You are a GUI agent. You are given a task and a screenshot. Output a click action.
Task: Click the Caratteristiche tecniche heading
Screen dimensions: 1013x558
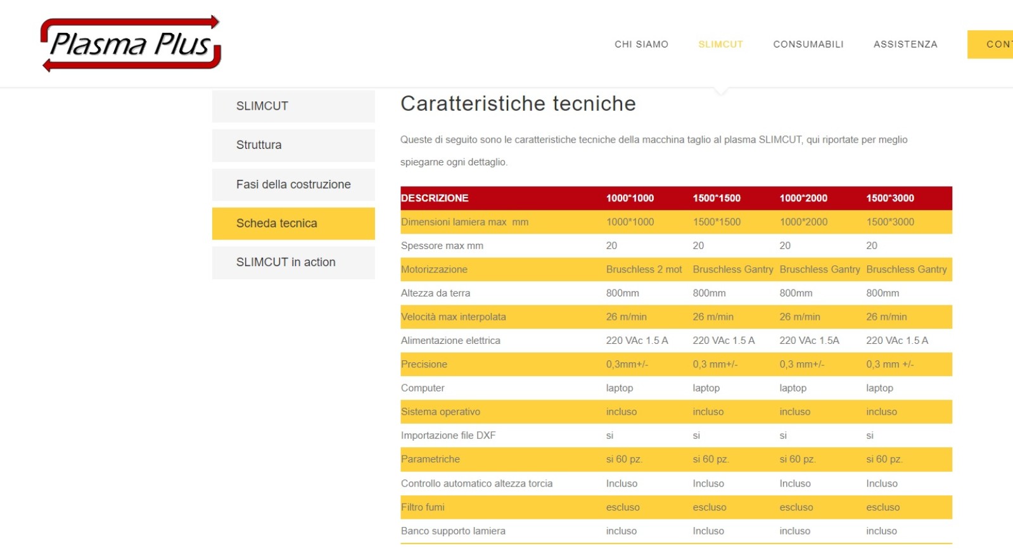tap(518, 103)
